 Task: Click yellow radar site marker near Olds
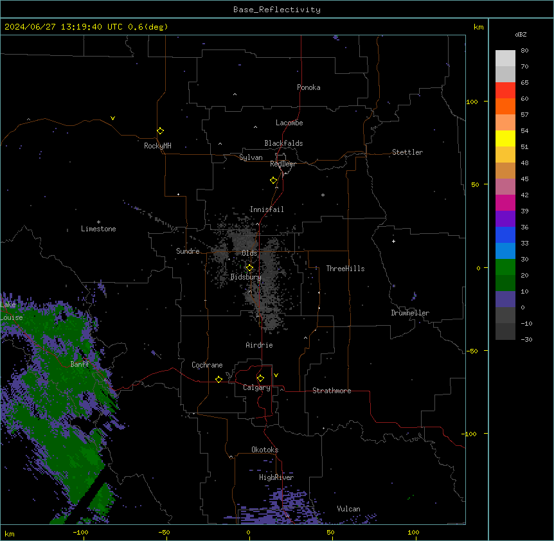(249, 268)
